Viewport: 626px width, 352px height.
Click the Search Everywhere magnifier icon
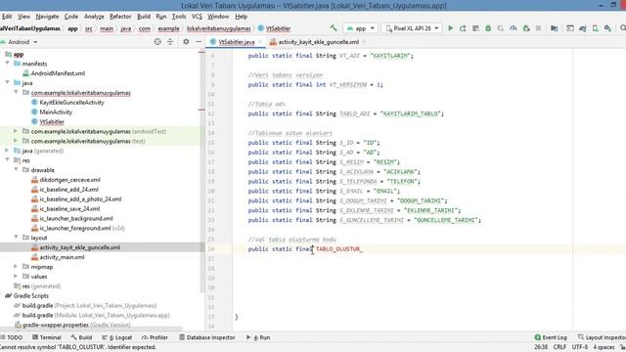(622, 28)
